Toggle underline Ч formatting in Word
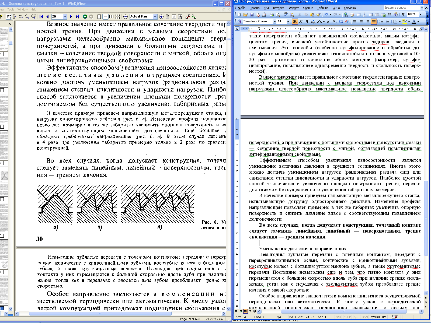This screenshot has width=431, height=323. tap(307, 22)
